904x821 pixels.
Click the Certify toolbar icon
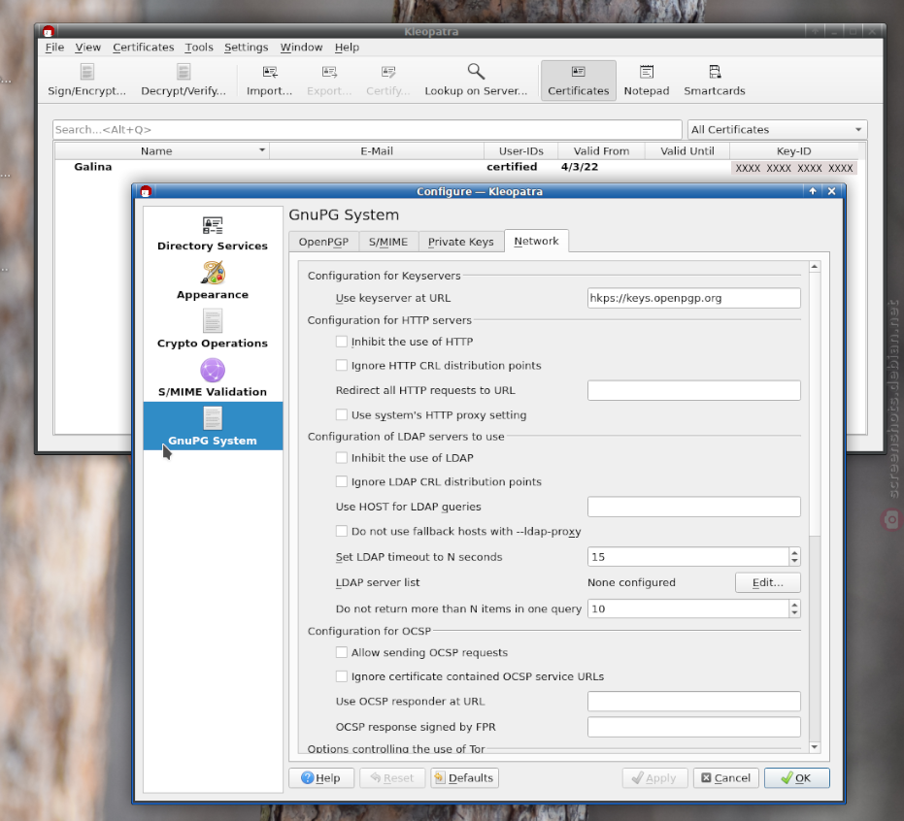coord(388,81)
